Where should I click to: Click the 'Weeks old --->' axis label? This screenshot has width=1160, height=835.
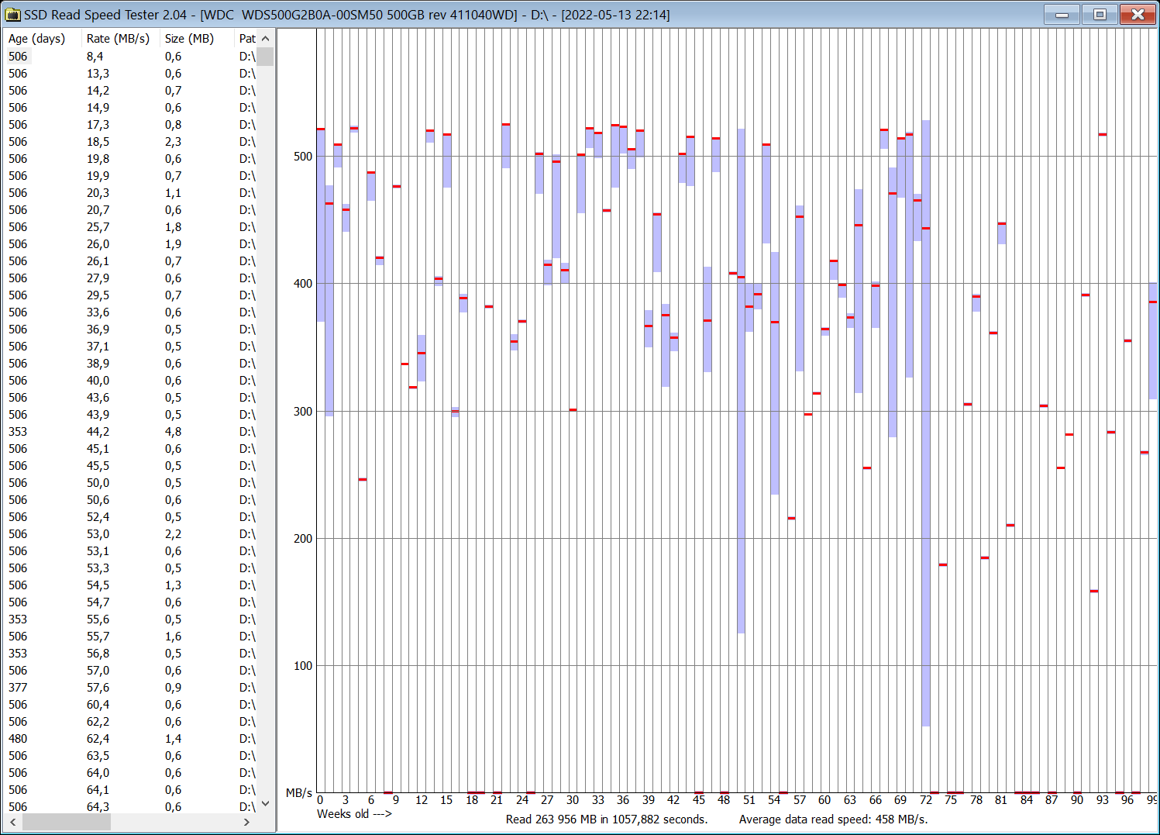pos(354,814)
